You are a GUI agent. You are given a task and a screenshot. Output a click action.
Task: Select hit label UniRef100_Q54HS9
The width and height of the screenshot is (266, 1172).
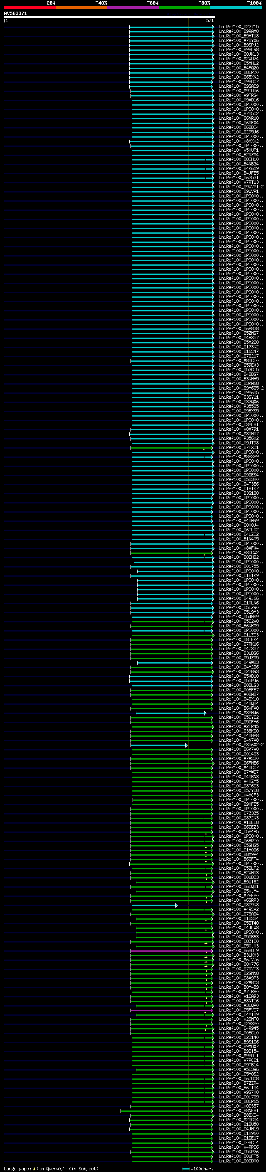pos(238,617)
